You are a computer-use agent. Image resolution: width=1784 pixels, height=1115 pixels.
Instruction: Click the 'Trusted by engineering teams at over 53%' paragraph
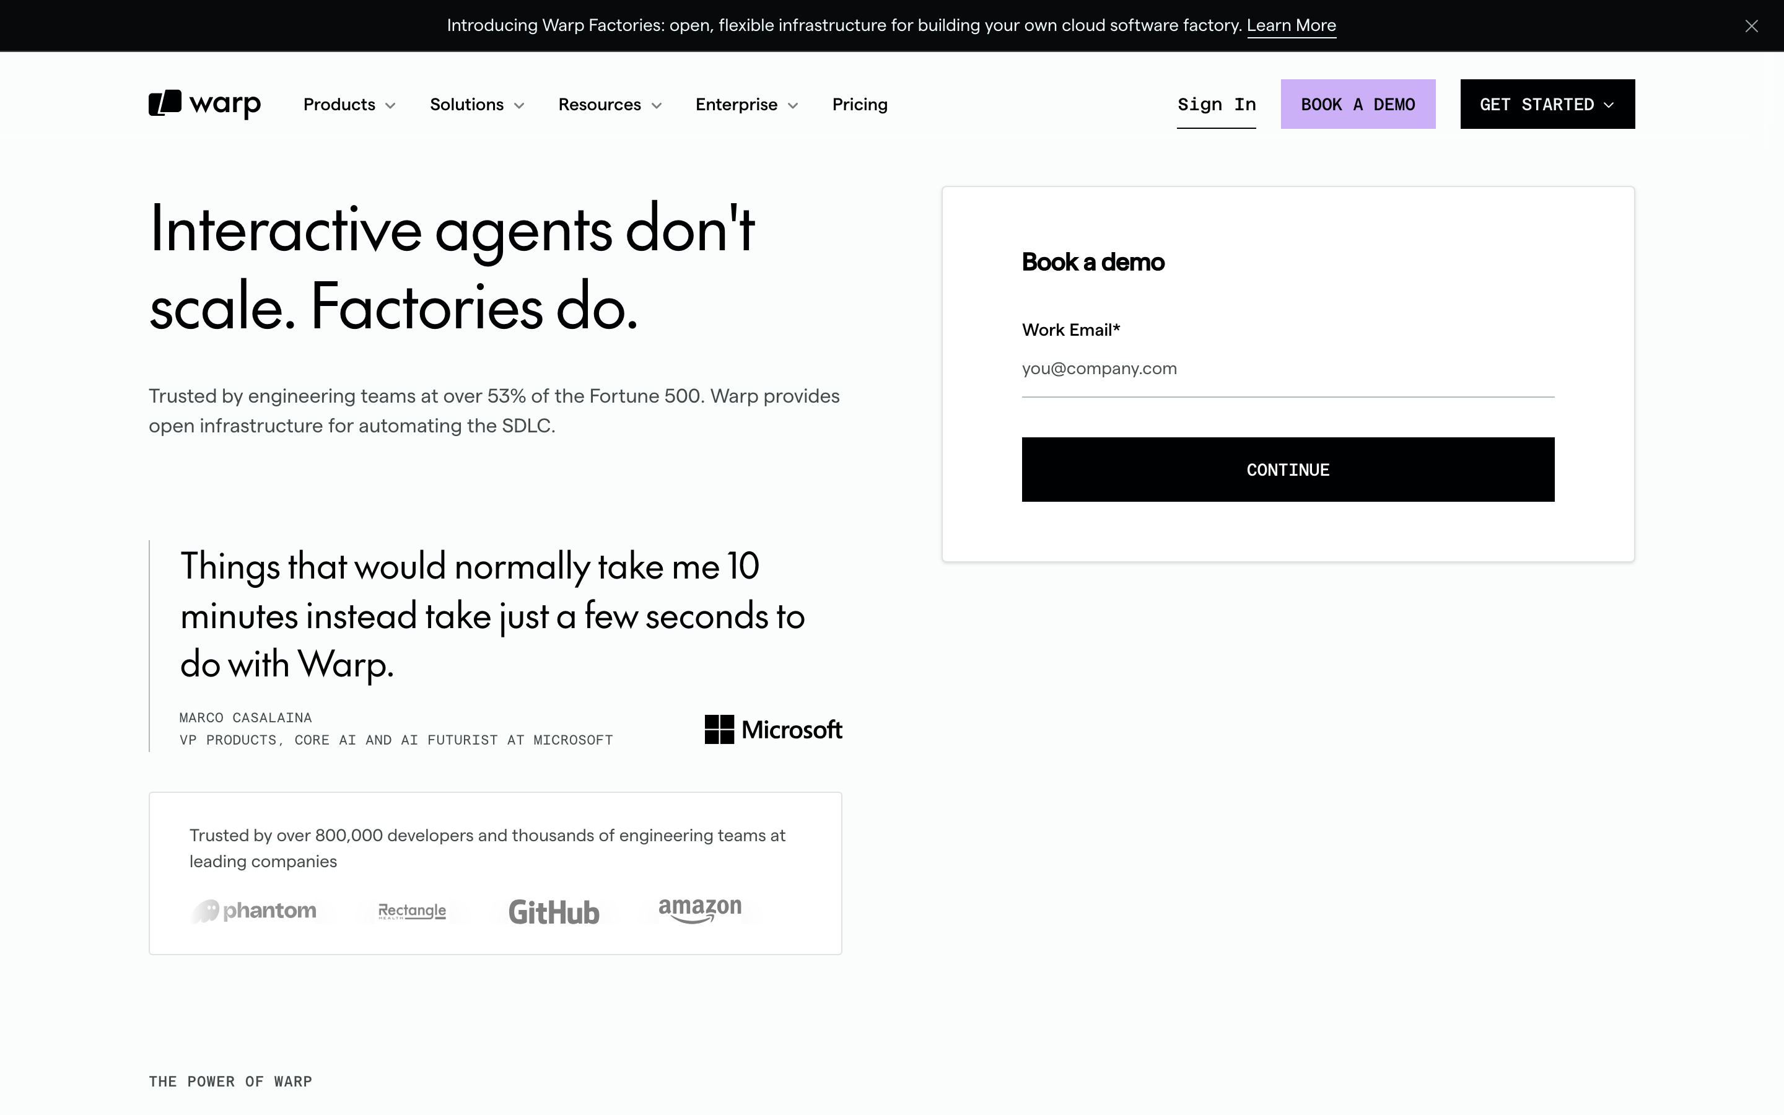coord(494,411)
